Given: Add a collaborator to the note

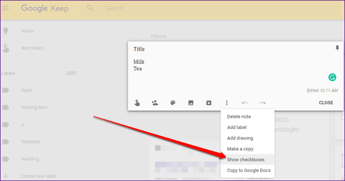Looking at the screenshot, I should [155, 102].
